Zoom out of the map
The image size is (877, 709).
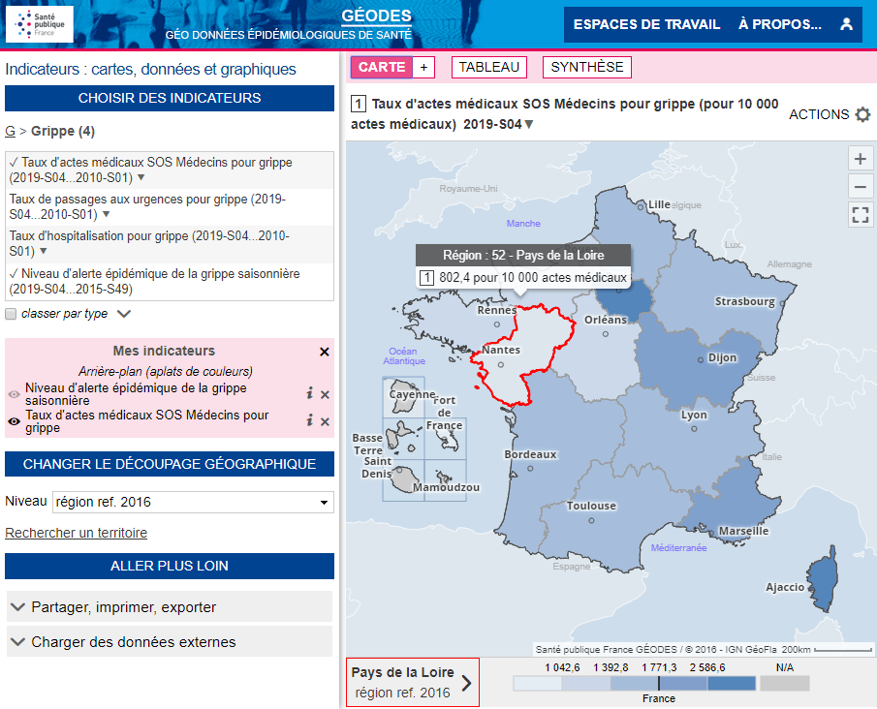(x=861, y=187)
